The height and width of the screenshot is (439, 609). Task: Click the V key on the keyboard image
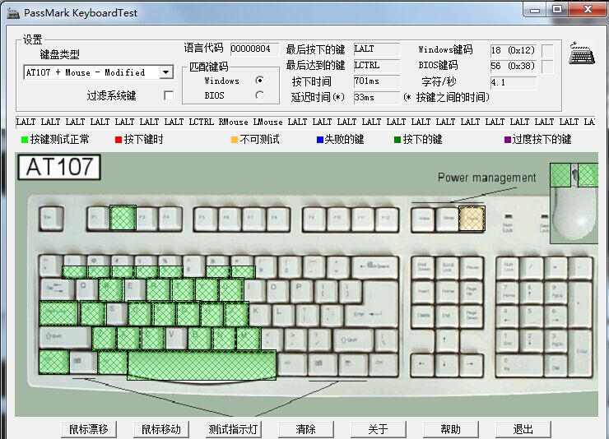[176, 338]
